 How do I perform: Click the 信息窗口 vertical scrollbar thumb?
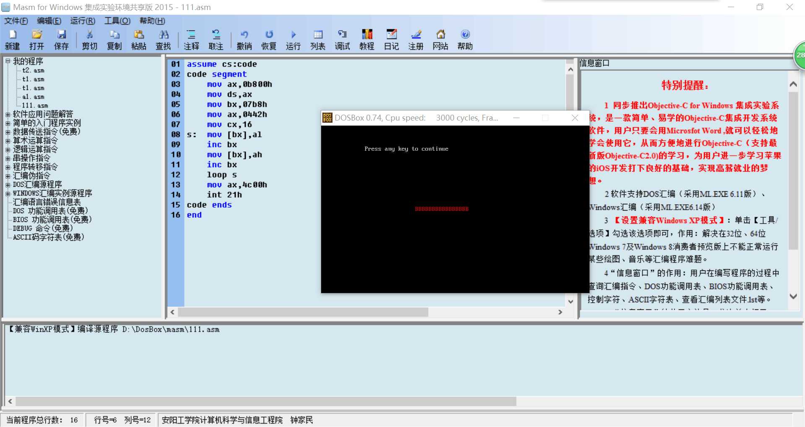793,171
